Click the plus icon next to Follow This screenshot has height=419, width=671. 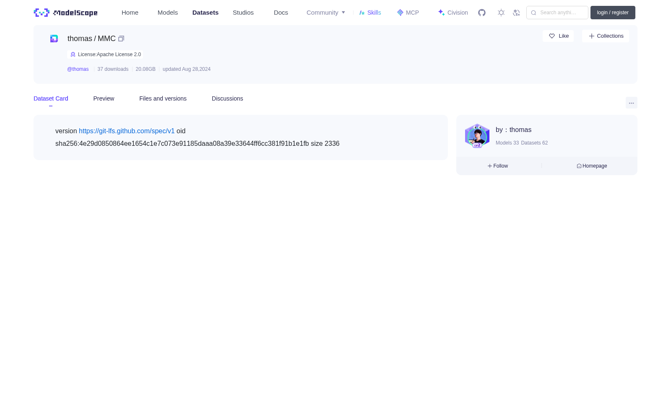490,166
